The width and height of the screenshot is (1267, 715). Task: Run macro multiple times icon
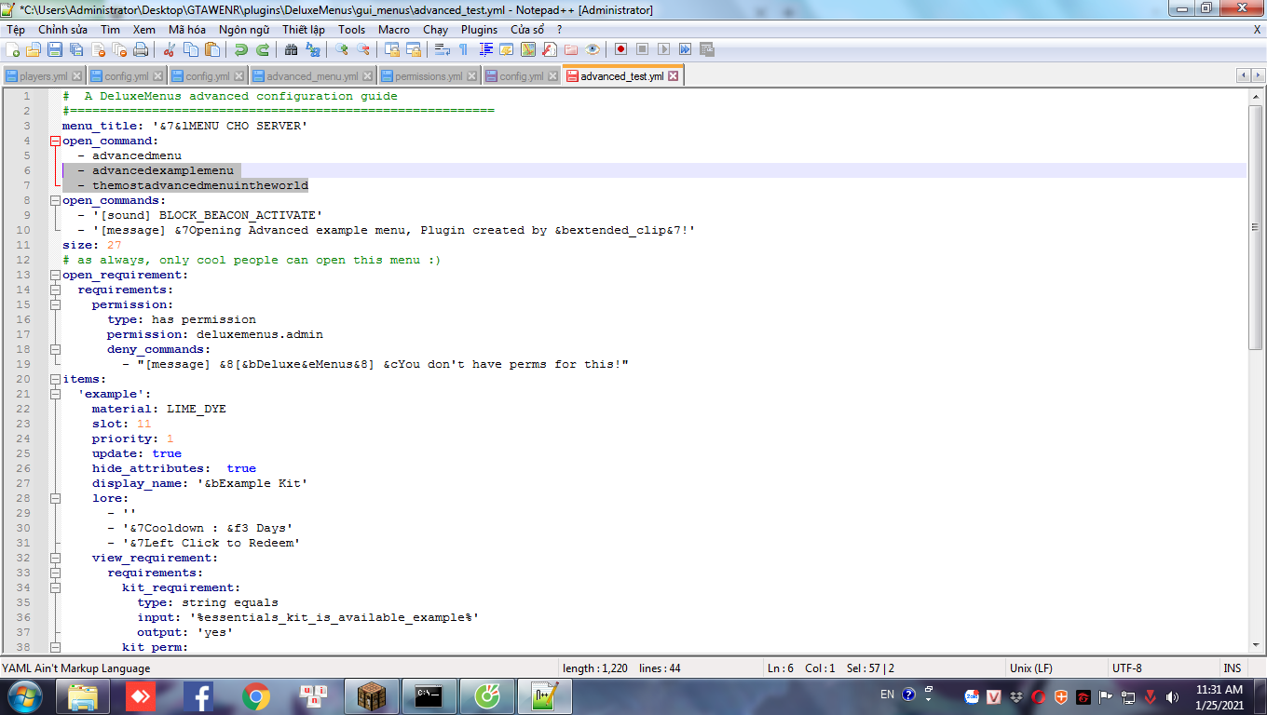[685, 49]
